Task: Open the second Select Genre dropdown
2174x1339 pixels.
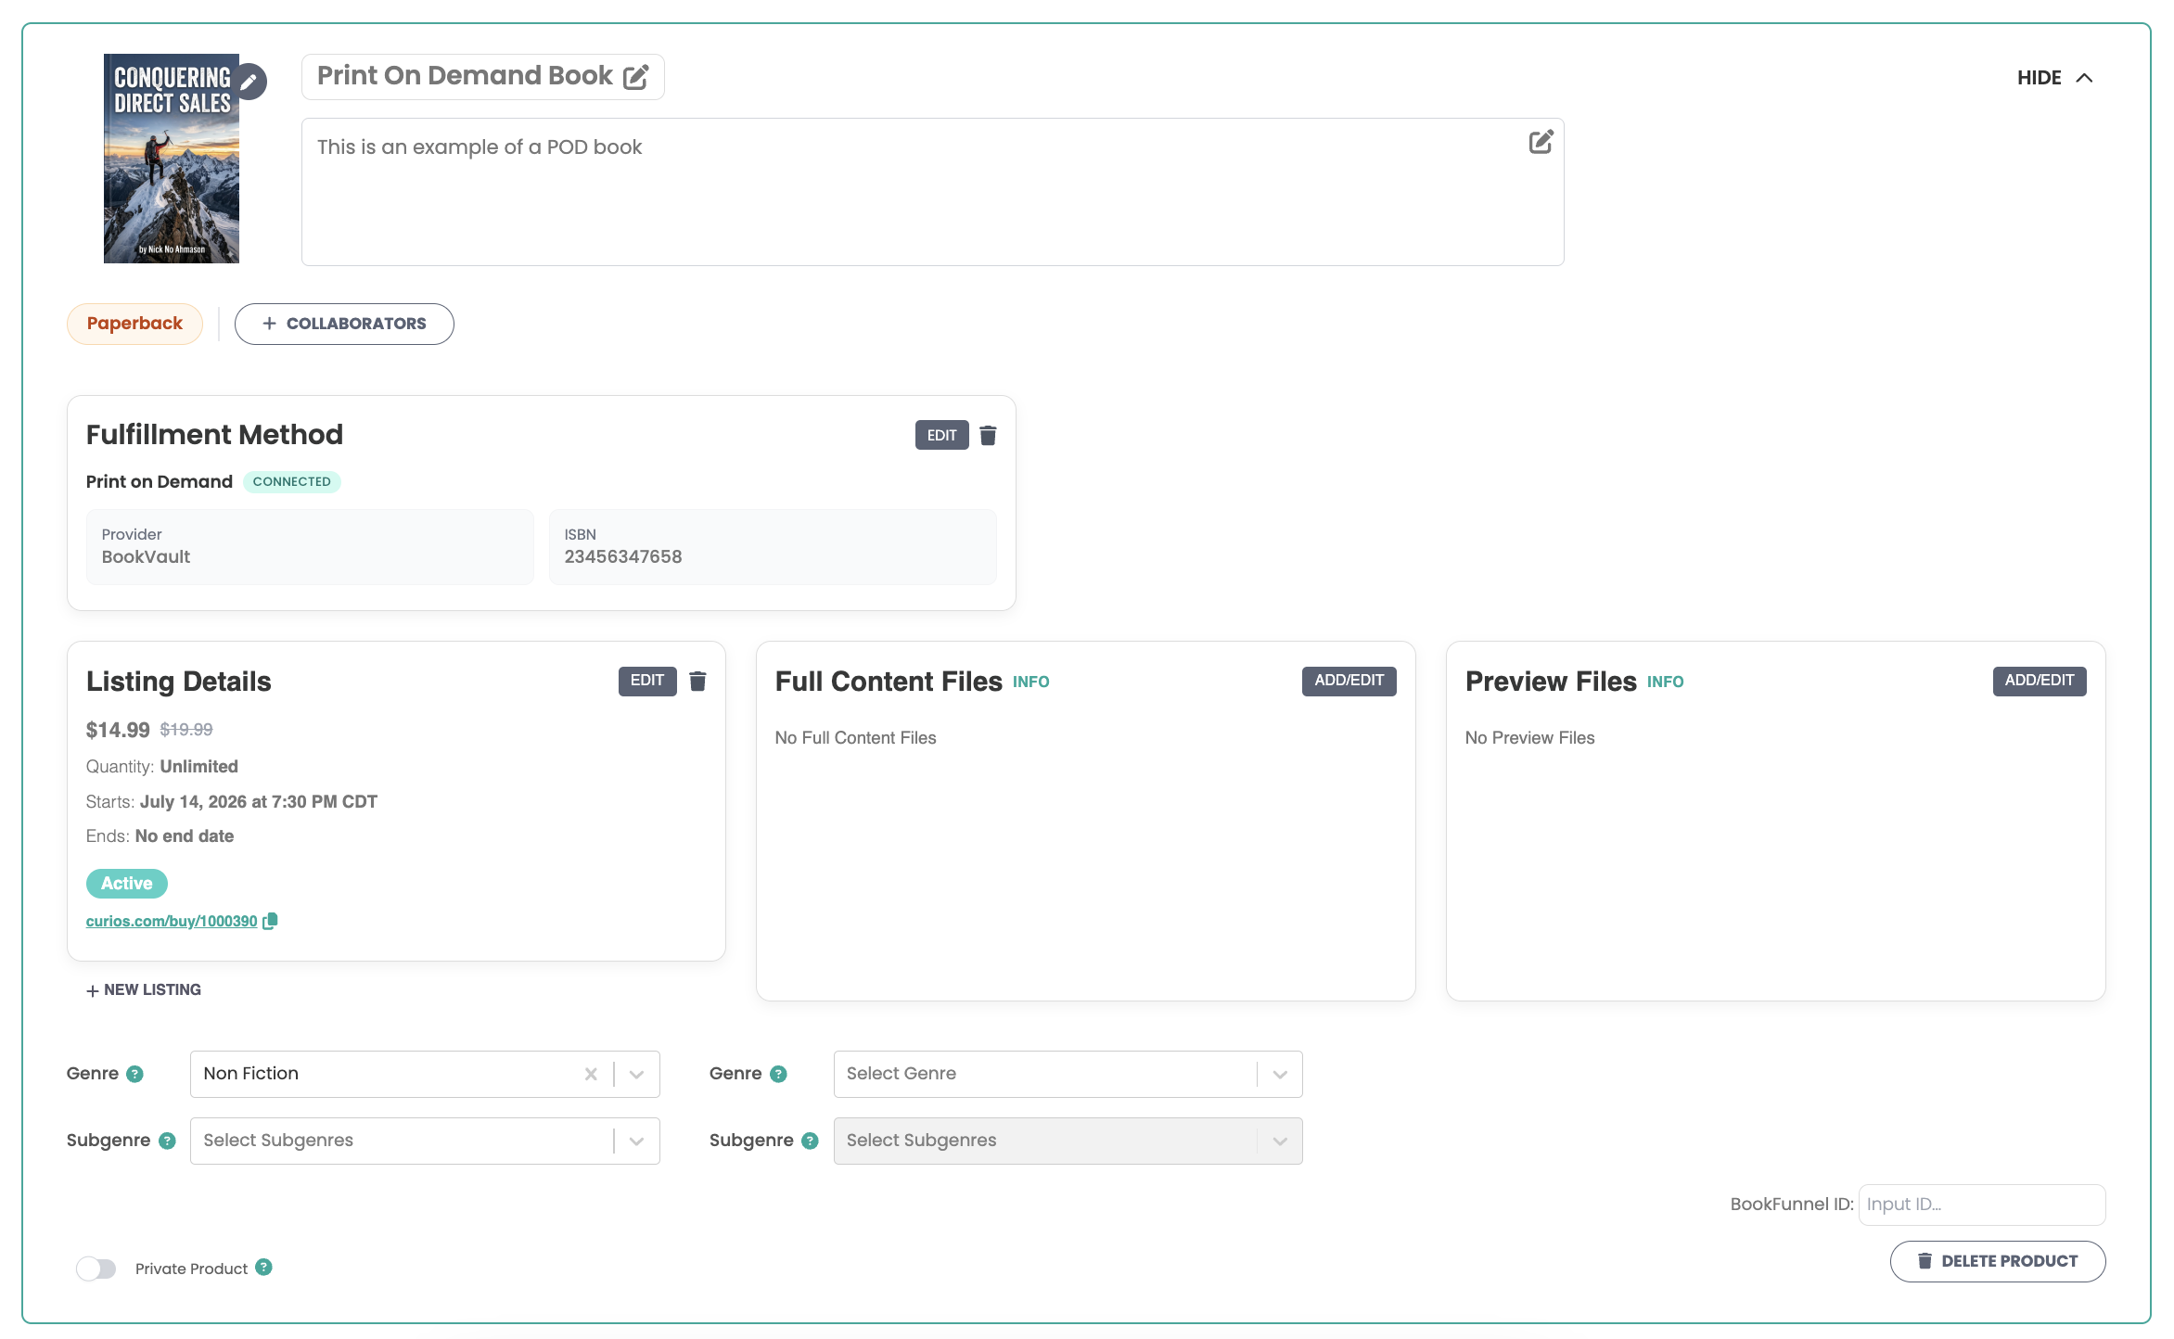Action: tap(1068, 1074)
